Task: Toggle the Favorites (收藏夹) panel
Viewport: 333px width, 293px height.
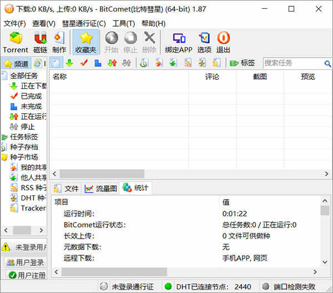Action: (85, 42)
